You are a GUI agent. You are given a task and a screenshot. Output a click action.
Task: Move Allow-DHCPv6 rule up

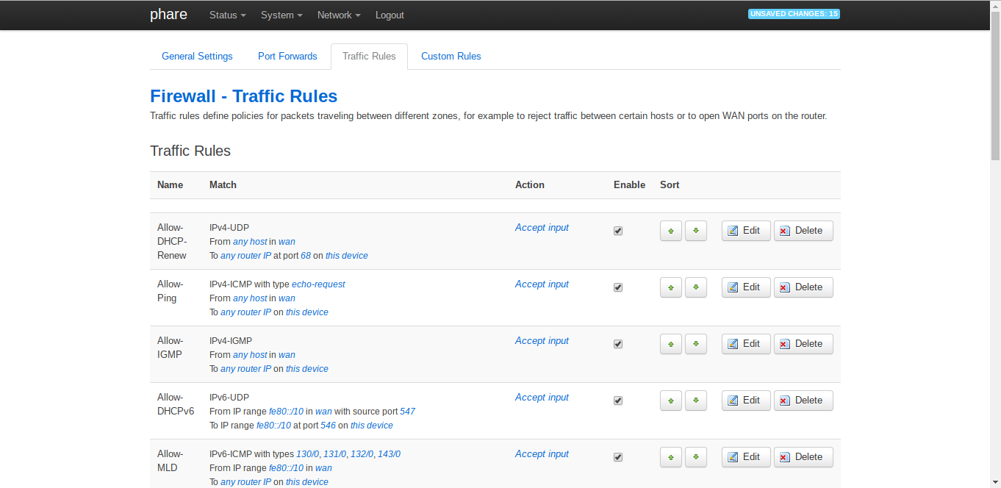671,401
